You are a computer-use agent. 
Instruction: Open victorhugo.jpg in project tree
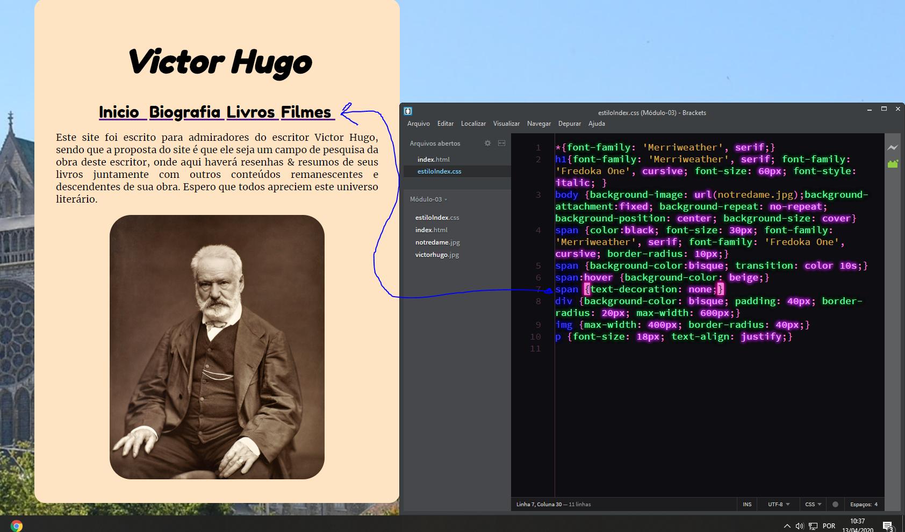[437, 255]
